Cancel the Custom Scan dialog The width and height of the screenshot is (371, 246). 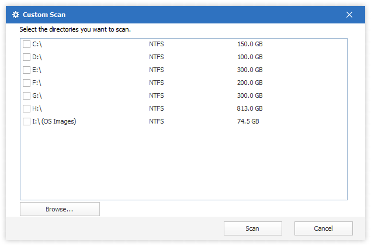324,228
